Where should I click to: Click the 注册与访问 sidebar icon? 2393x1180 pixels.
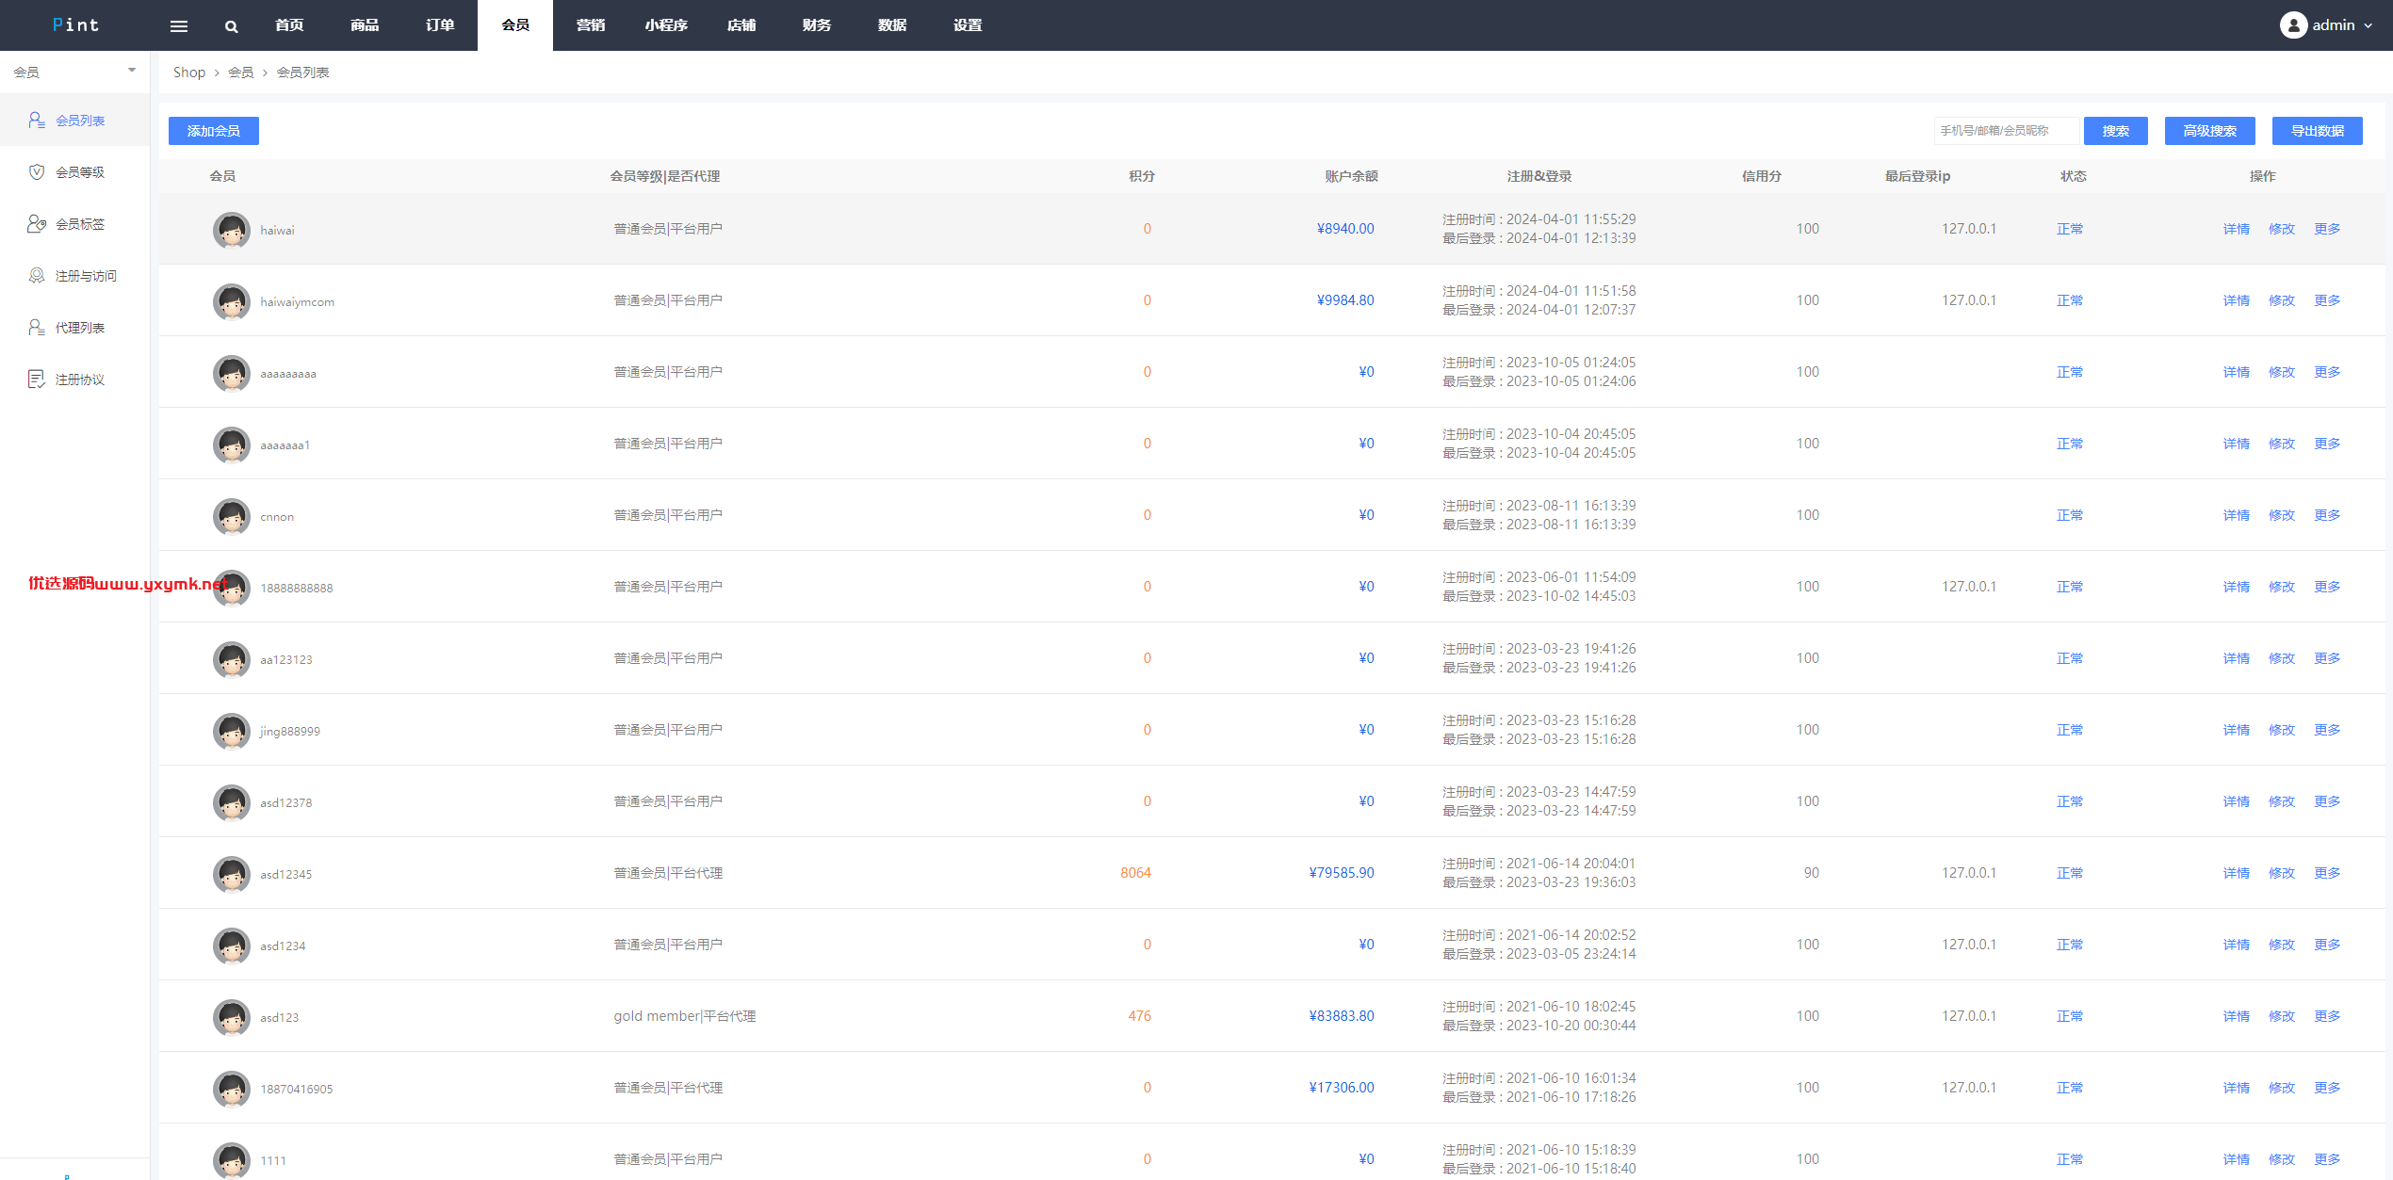pos(37,275)
